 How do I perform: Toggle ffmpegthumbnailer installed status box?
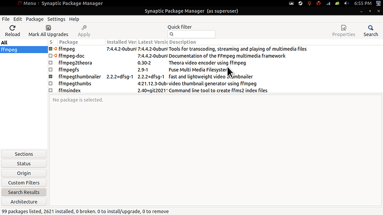pyautogui.click(x=51, y=76)
